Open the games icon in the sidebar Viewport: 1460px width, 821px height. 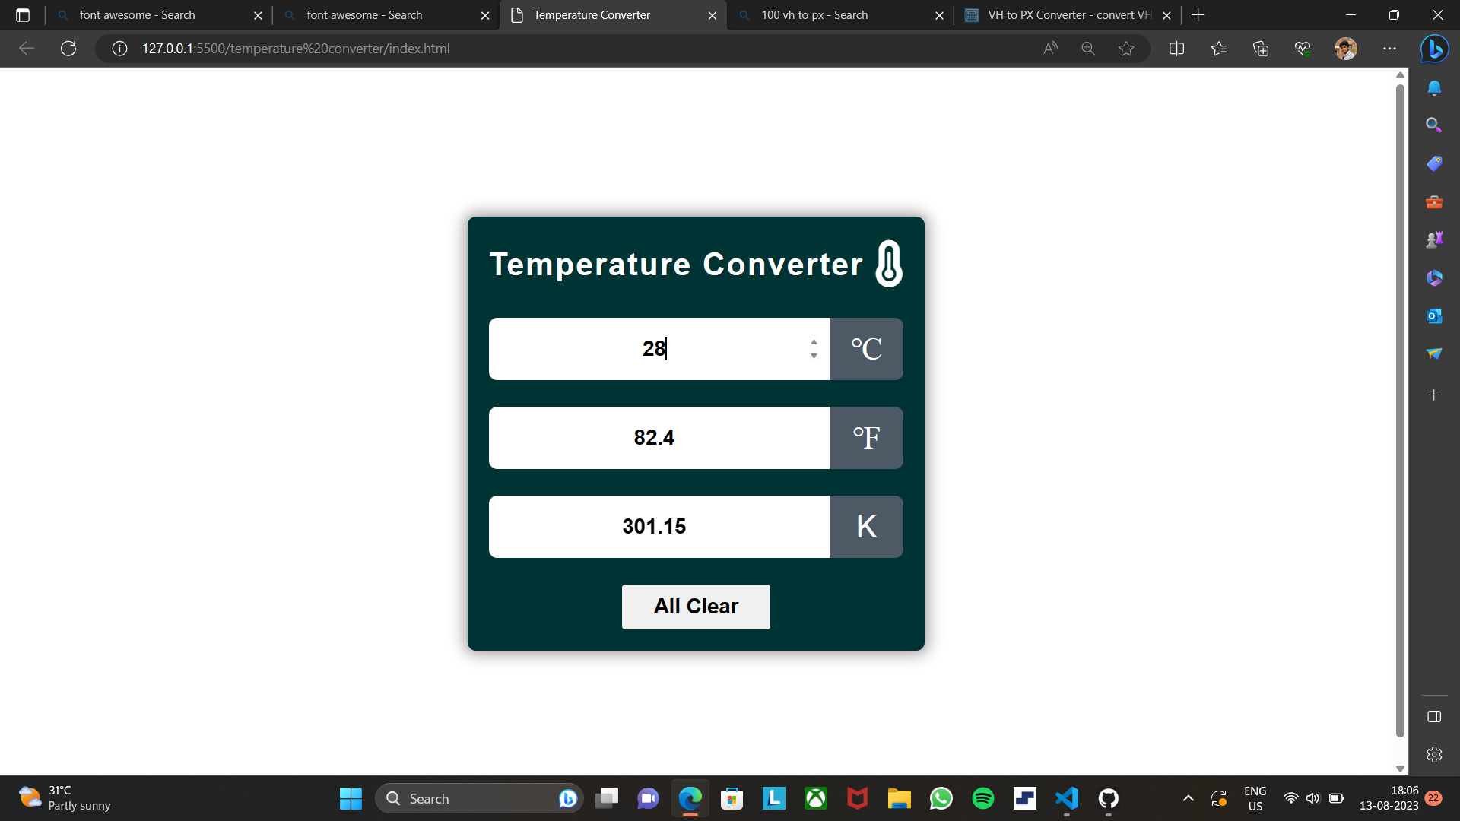[1436, 239]
